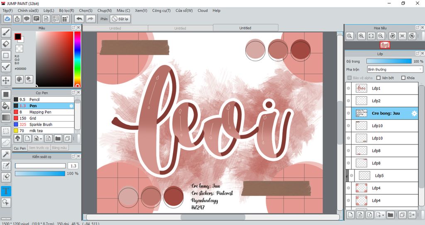This screenshot has width=425, height=225.
Task: Click the speech bubble toolbar icon
Action: [27, 19]
